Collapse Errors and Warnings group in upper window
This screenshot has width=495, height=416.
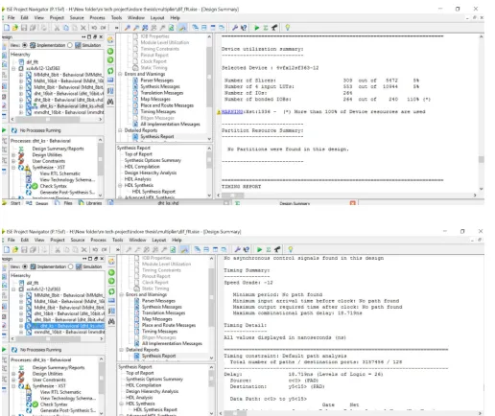pos(120,74)
